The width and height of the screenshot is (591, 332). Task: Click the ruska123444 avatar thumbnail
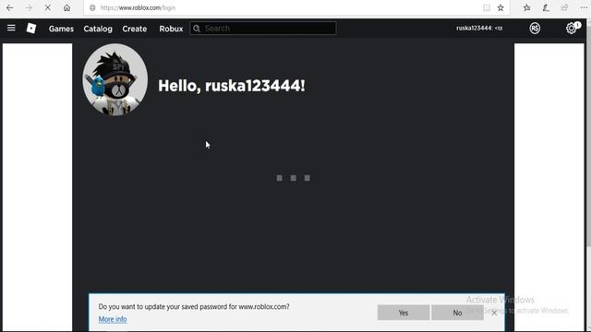pos(115,79)
